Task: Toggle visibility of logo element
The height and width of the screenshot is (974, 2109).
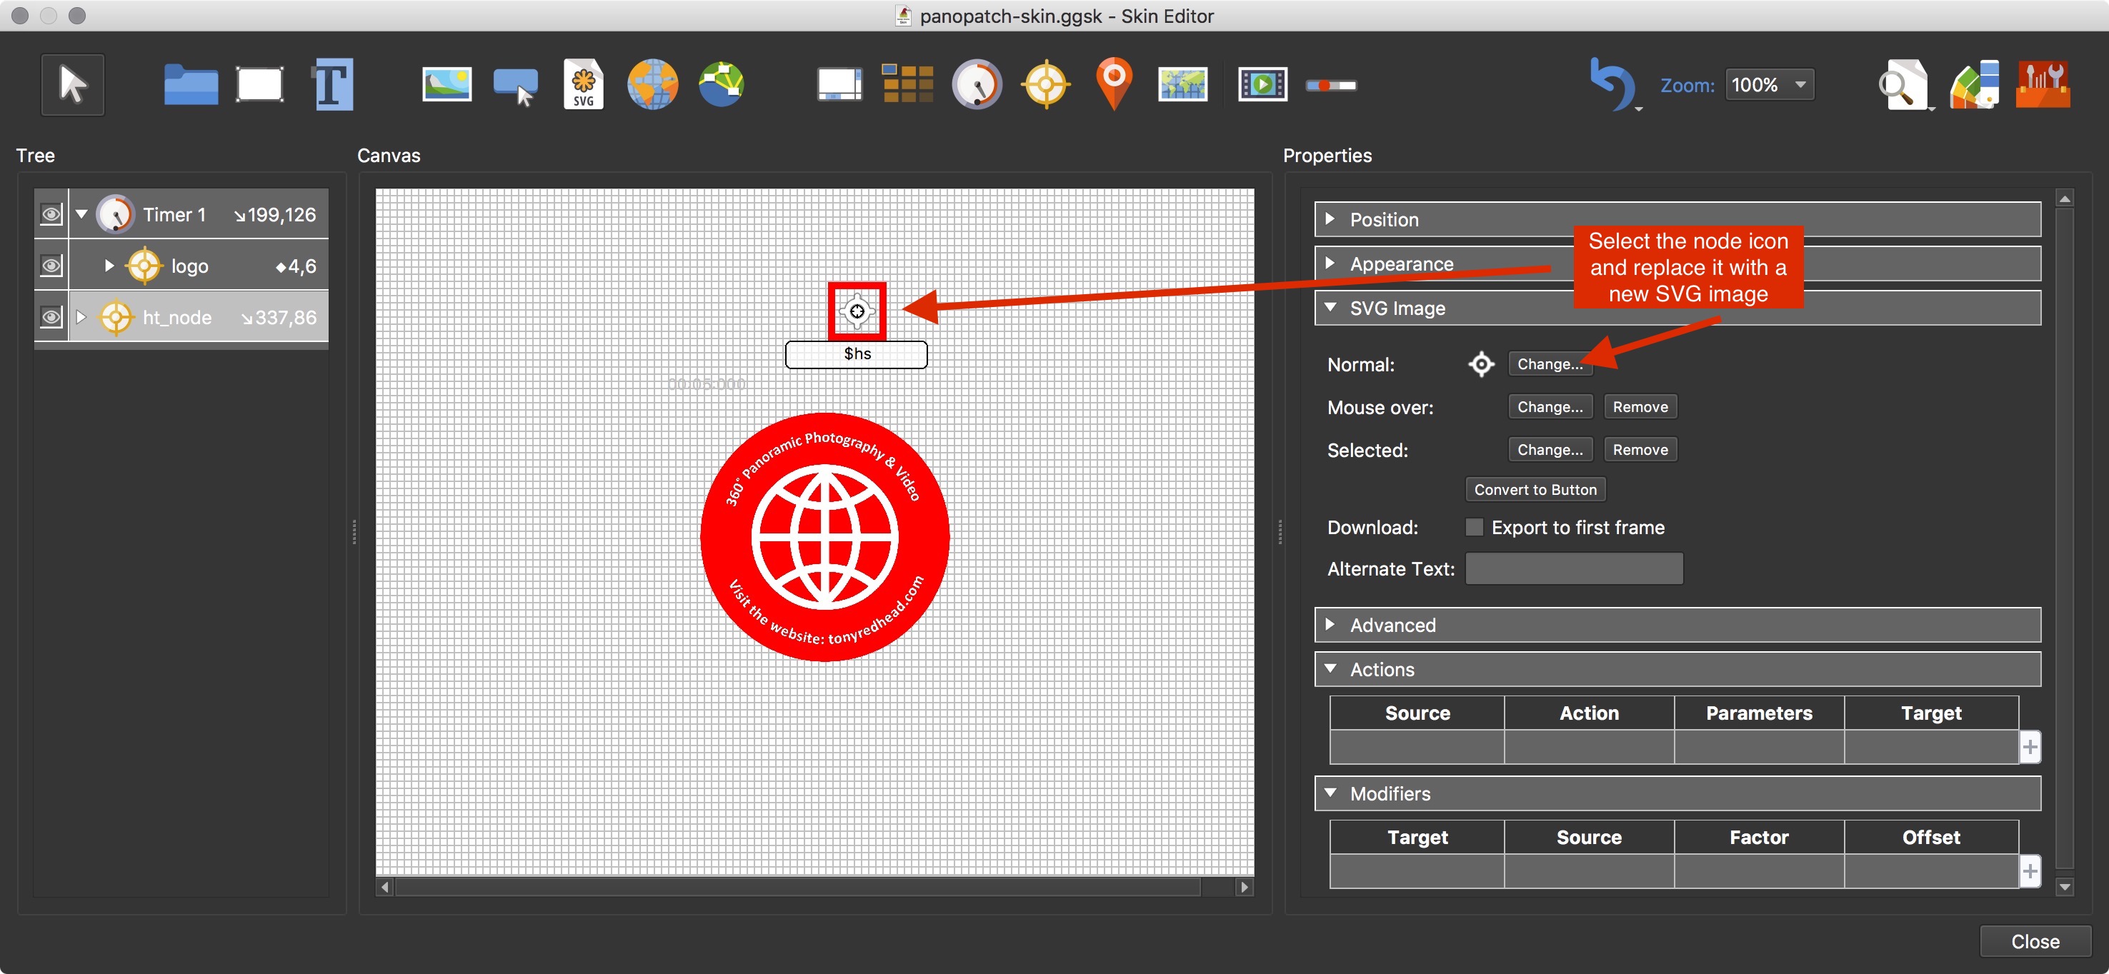Action: (51, 265)
